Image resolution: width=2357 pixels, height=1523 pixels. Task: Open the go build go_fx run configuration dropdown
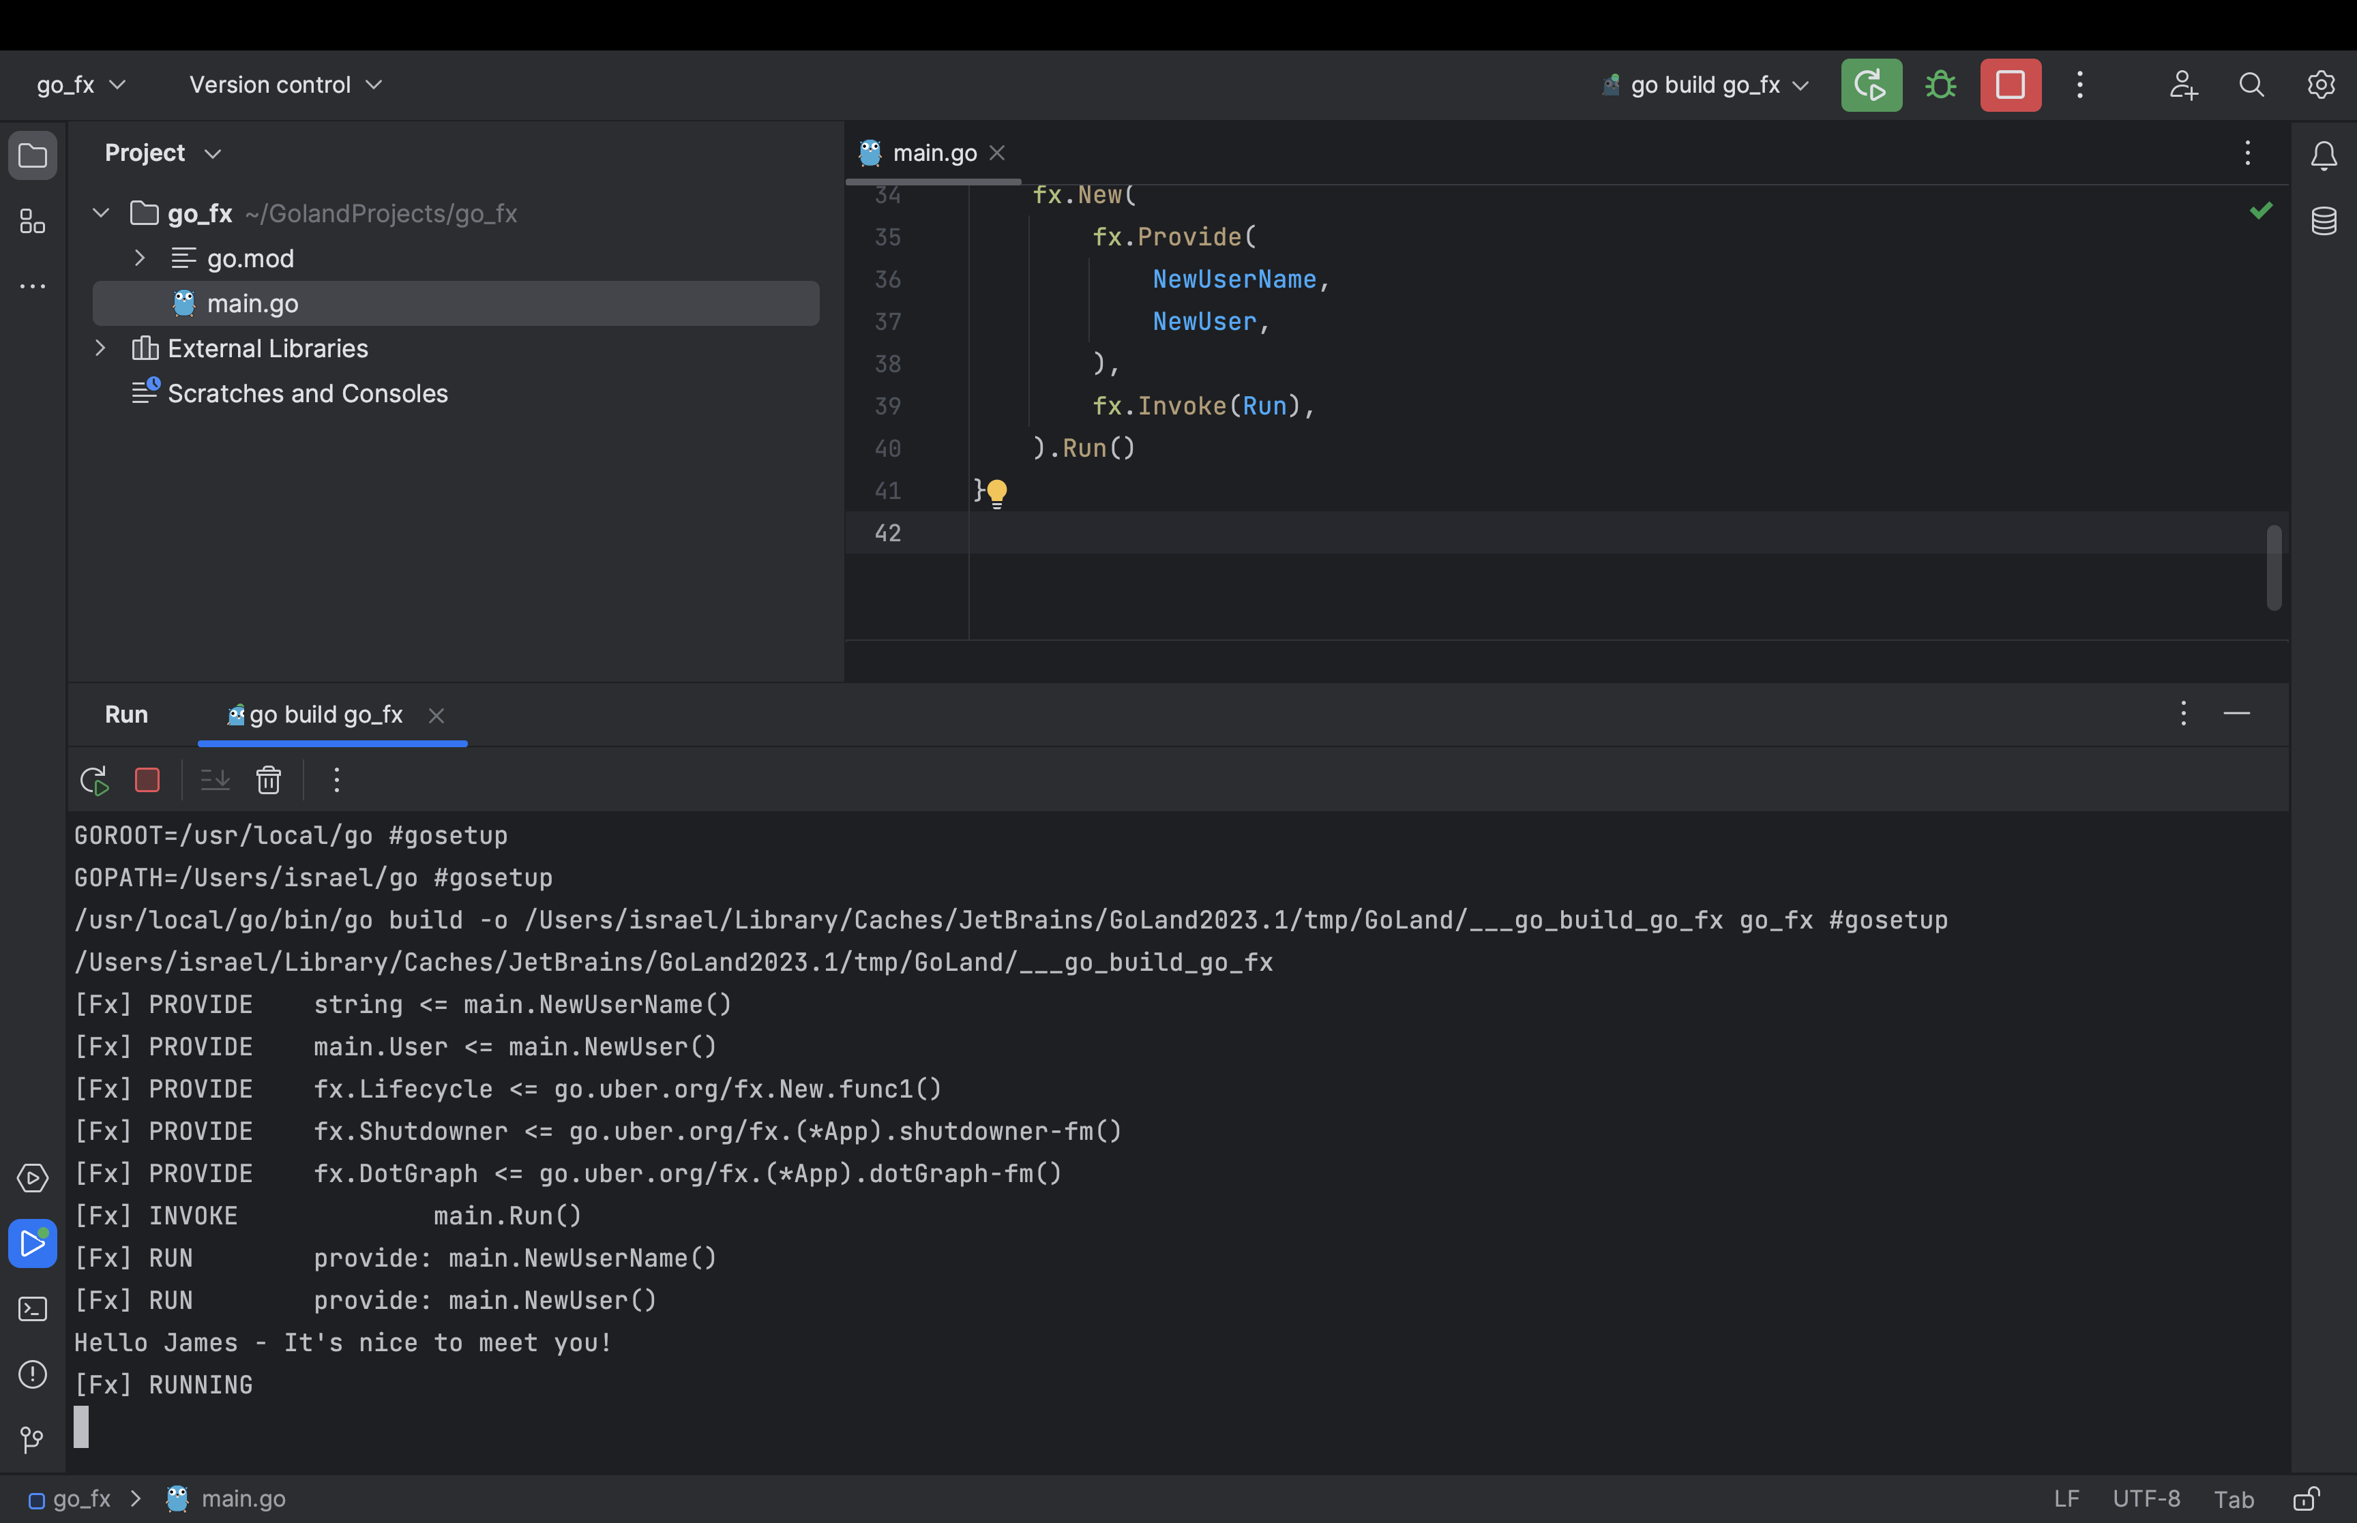1706,85
